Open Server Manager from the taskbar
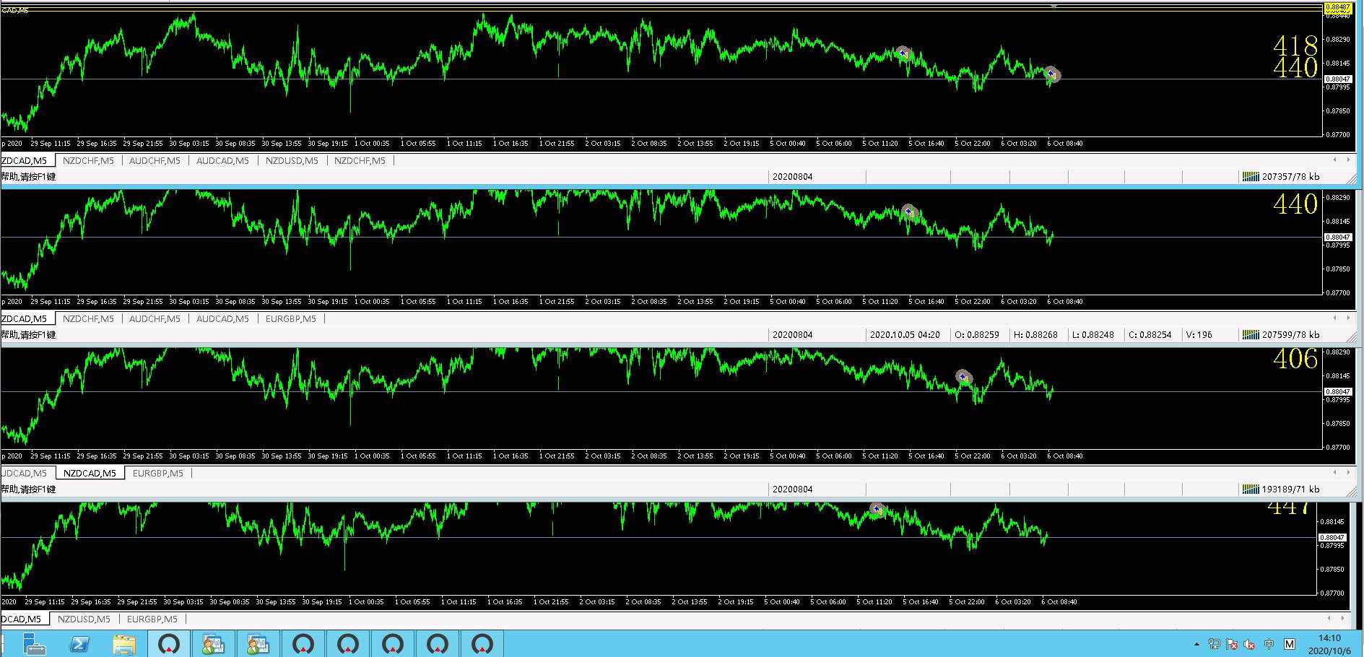The image size is (1364, 657). (33, 643)
